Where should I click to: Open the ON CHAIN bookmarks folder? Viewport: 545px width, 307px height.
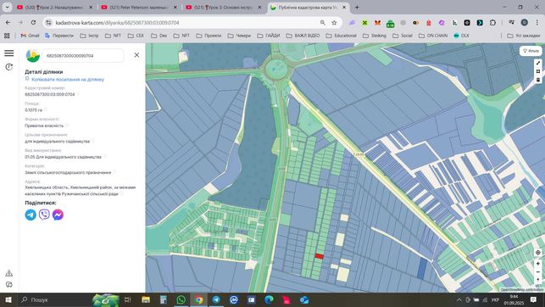click(433, 36)
